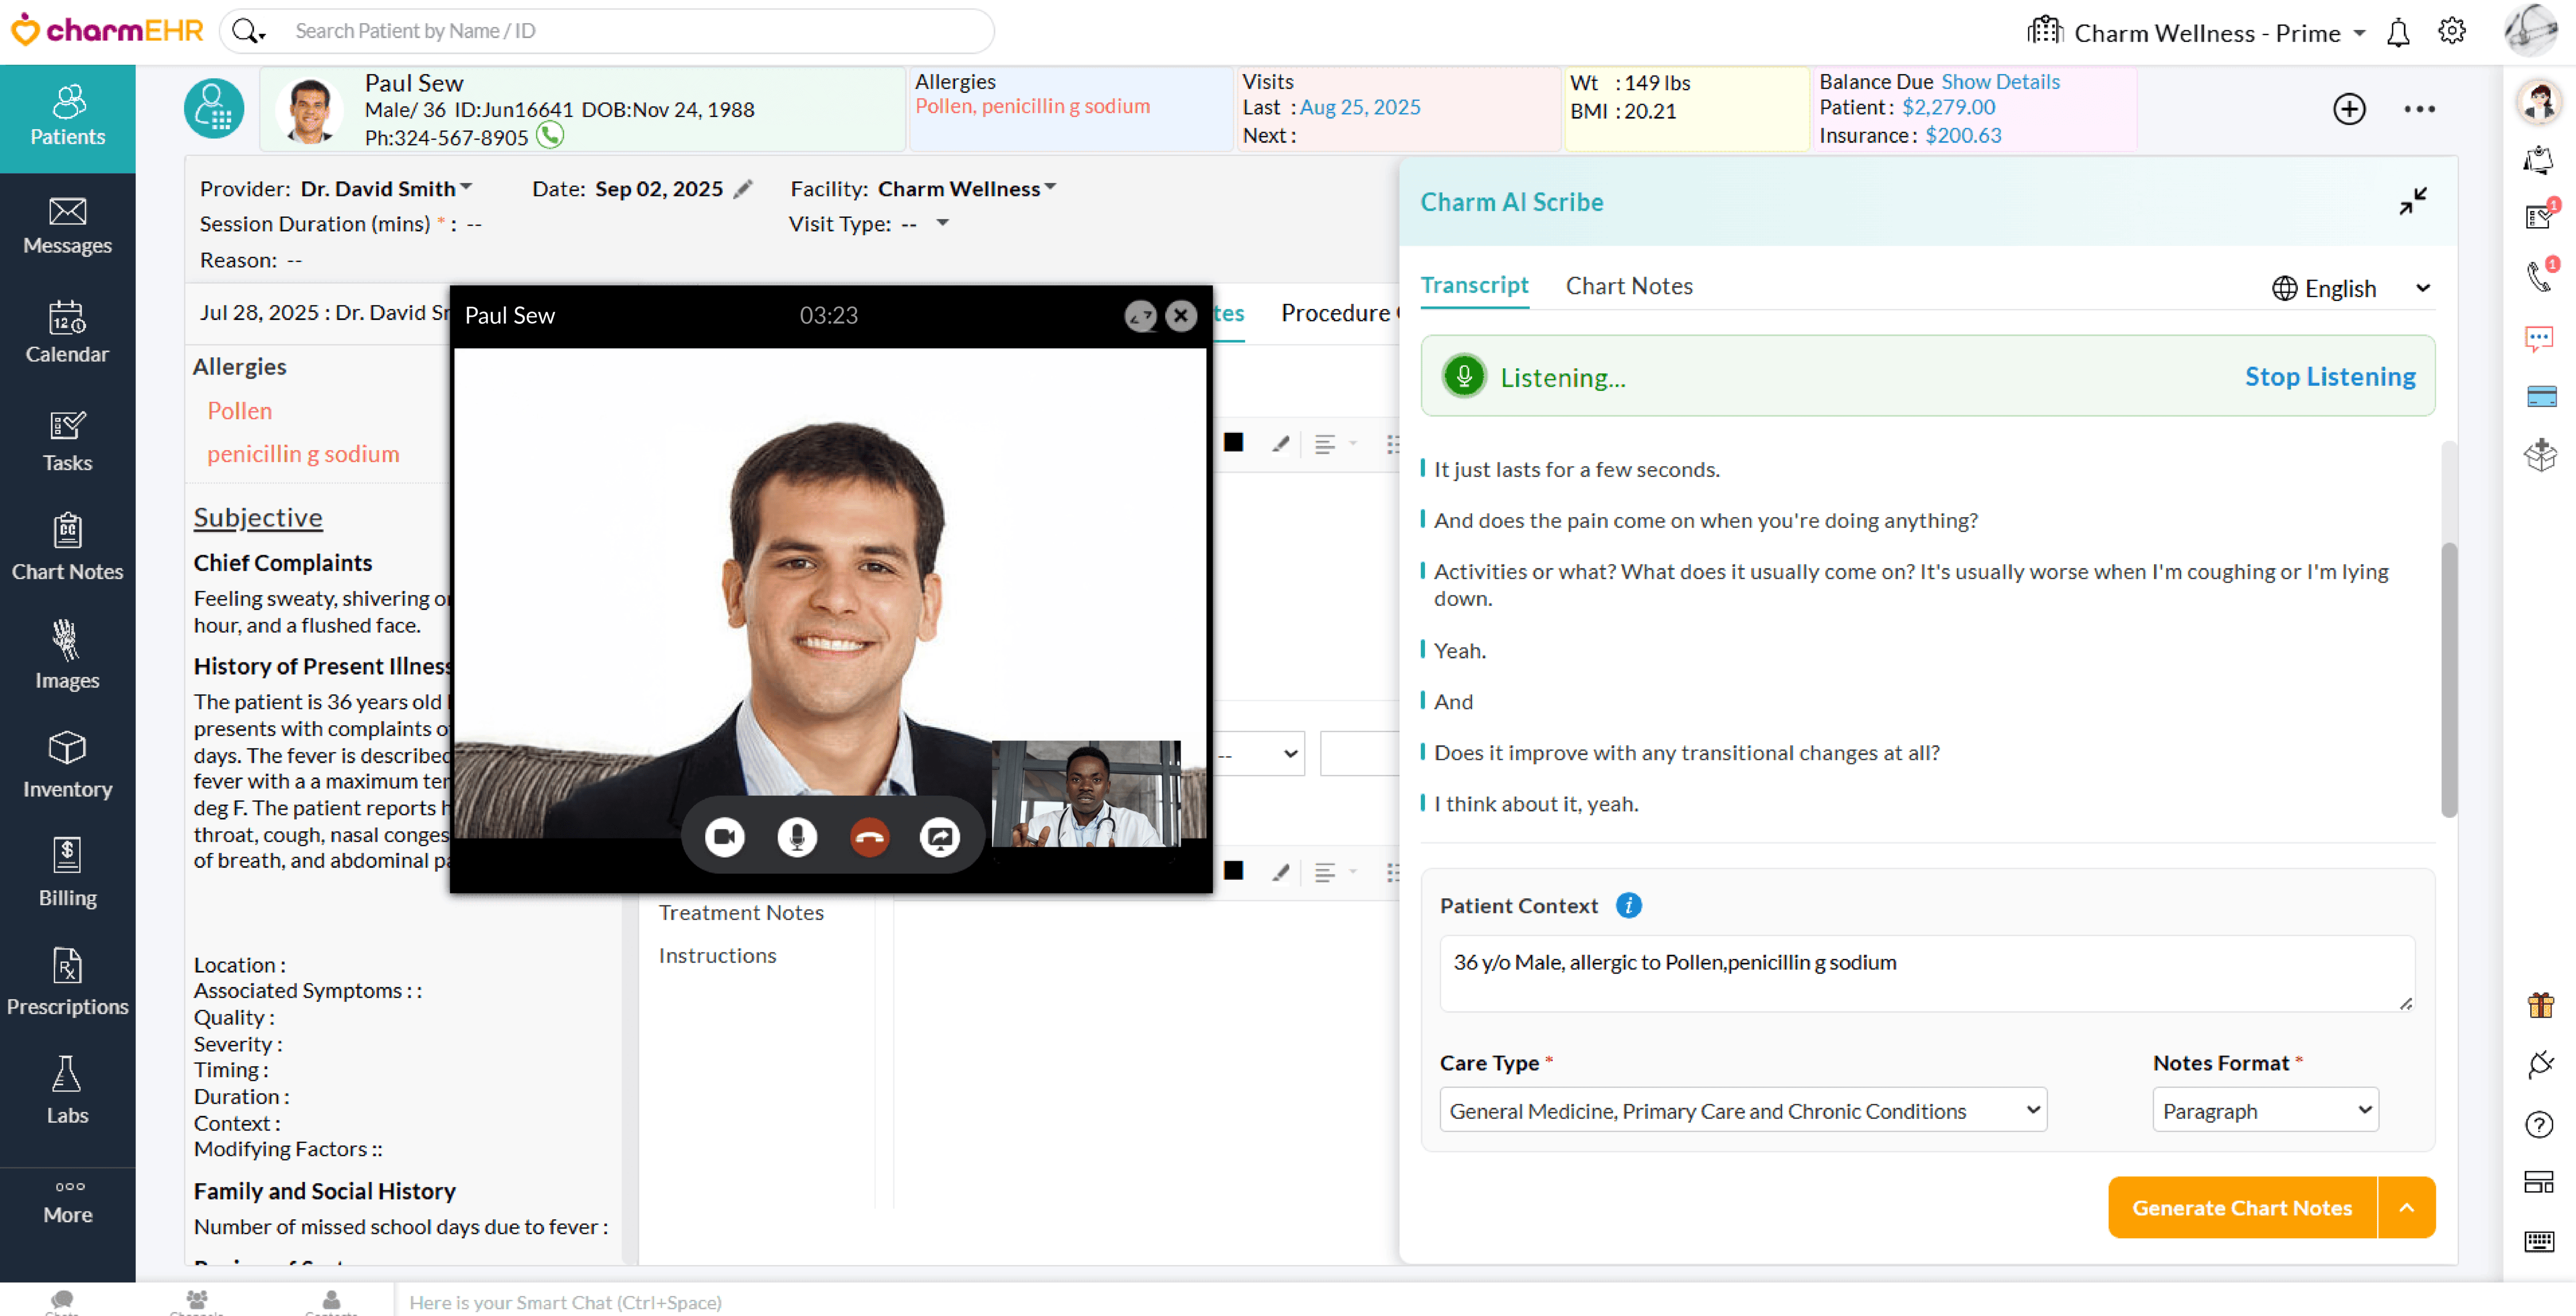The width and height of the screenshot is (2576, 1316).
Task: Click Show Details link under Balance Due
Action: tap(1999, 81)
